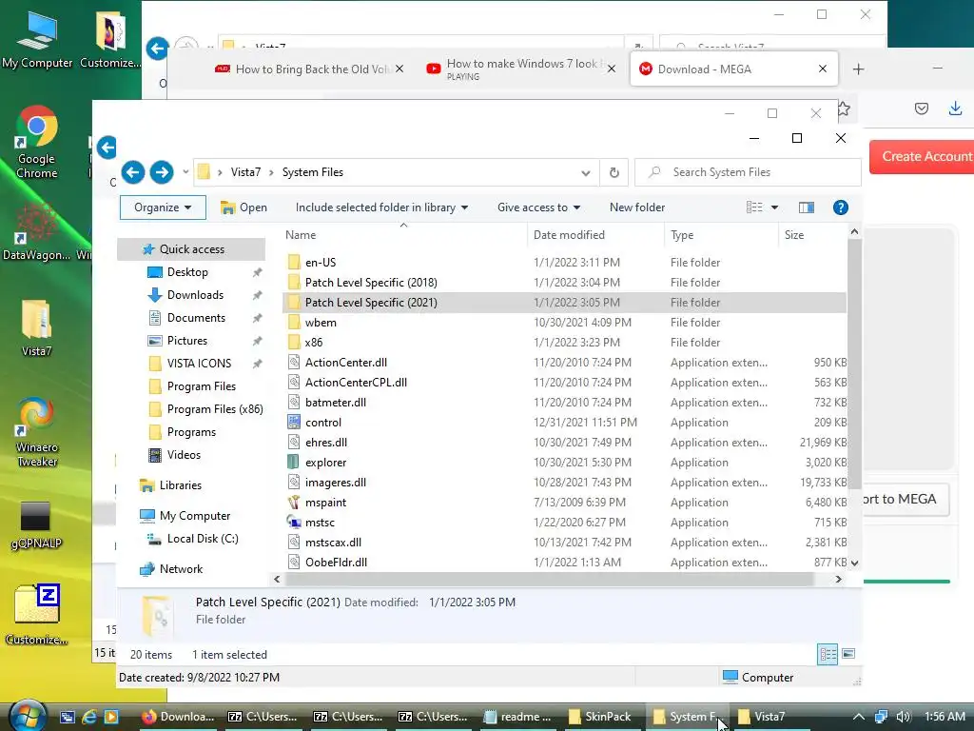Screen dimensions: 974x731
Task: Open Google Chrome desktop shortcut
Action: coord(37,143)
